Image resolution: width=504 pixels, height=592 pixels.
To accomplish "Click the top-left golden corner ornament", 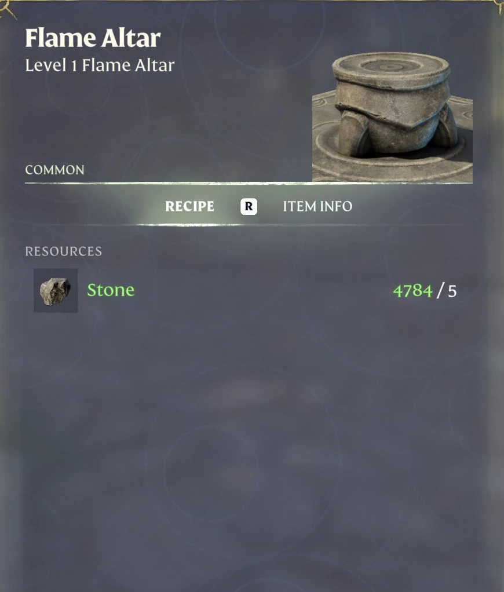I will [x=8, y=8].
